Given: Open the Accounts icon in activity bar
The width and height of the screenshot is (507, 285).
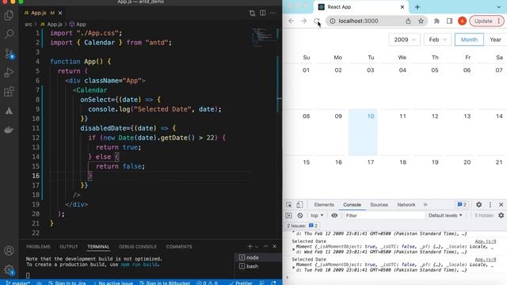Looking at the screenshot, I should click(9, 251).
